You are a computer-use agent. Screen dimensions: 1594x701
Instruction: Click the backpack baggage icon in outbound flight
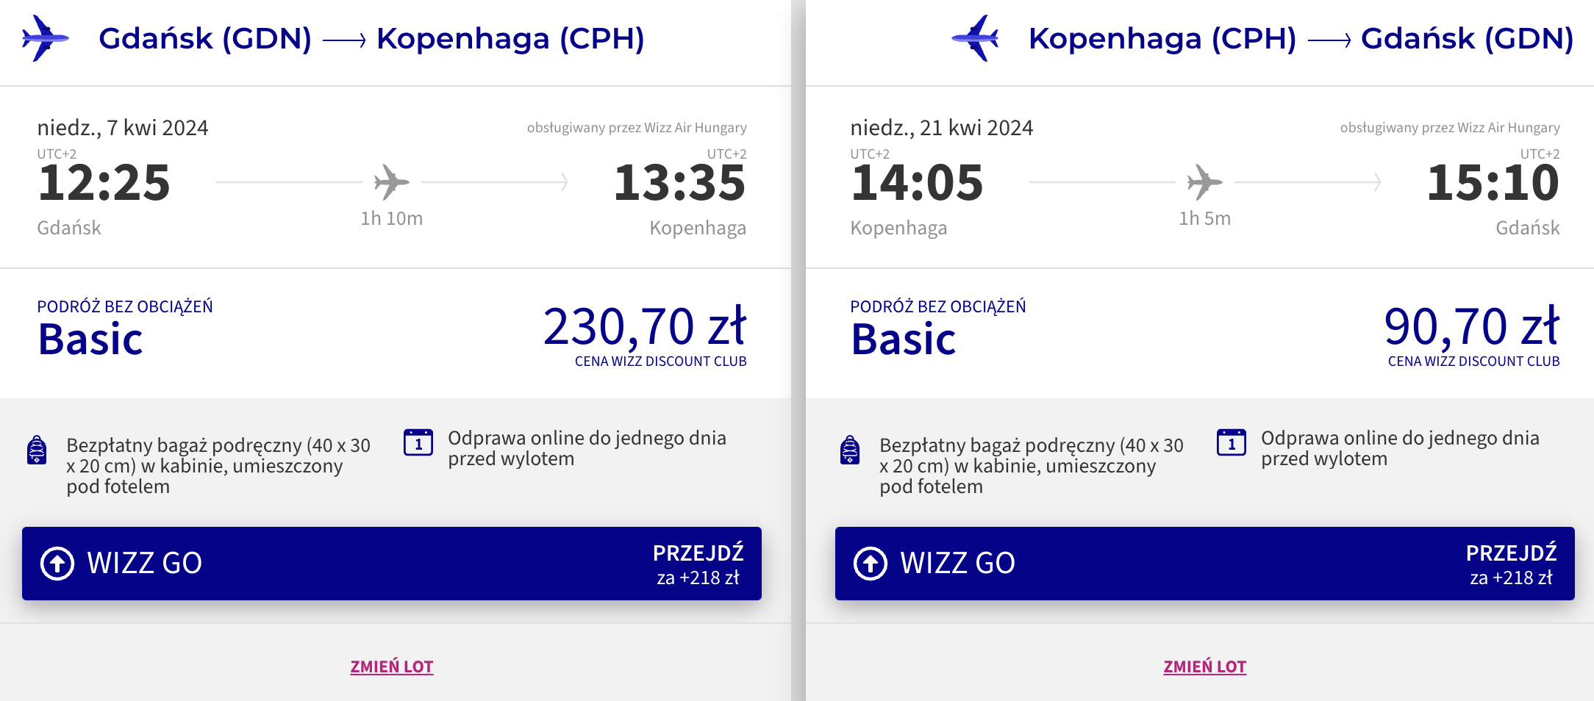(x=37, y=449)
